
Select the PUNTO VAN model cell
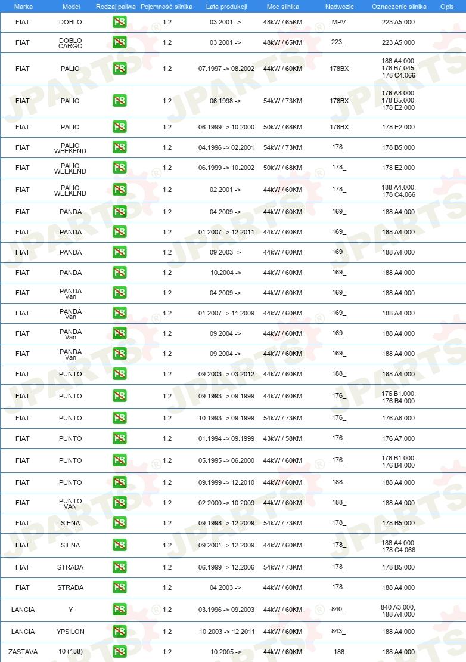coord(70,503)
